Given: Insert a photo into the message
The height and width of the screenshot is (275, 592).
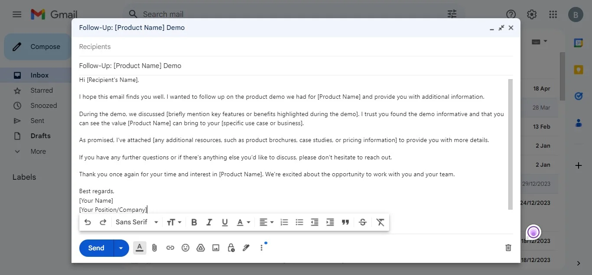Looking at the screenshot, I should (216, 248).
